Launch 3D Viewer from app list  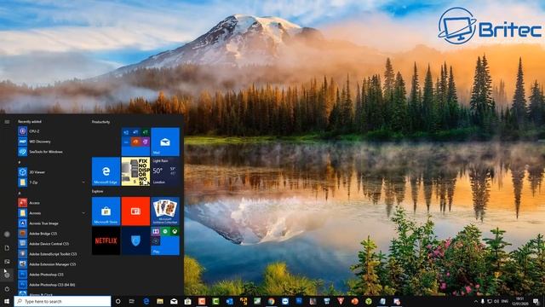pos(51,172)
